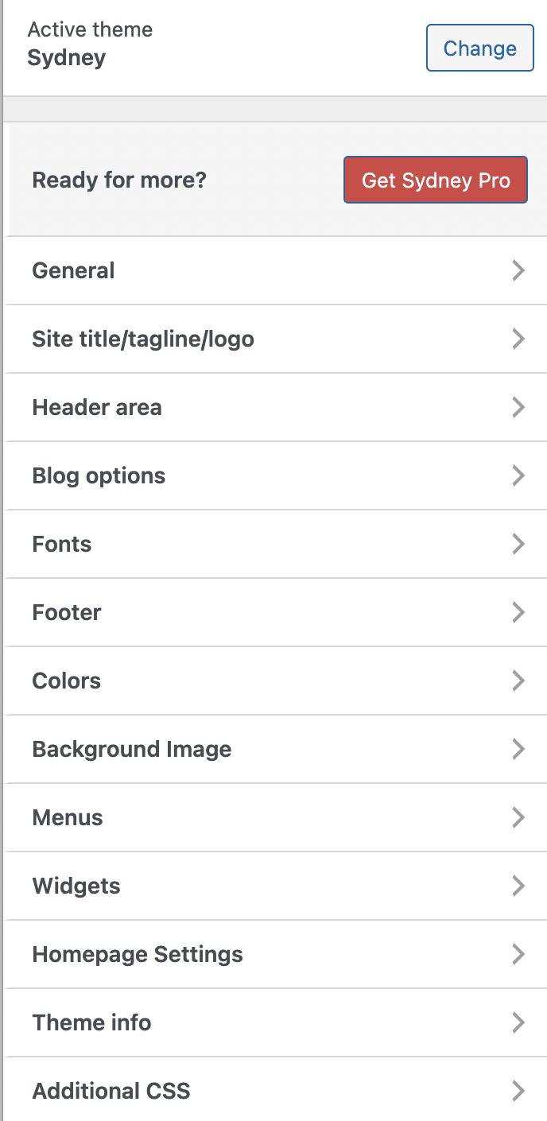
Task: Click the chevron next to Colors
Action: click(x=518, y=681)
